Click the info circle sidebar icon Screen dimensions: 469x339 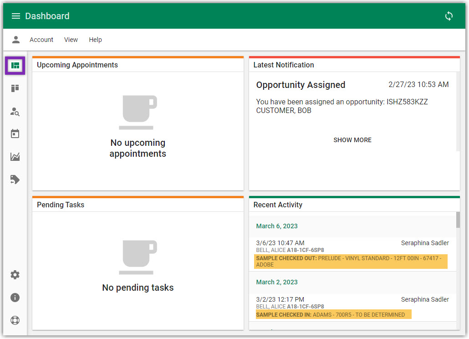(x=15, y=298)
